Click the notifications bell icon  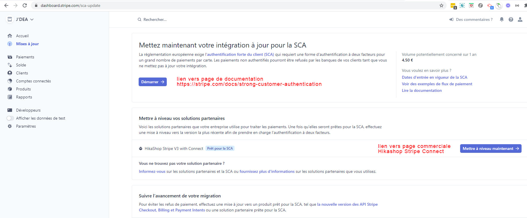(x=501, y=19)
